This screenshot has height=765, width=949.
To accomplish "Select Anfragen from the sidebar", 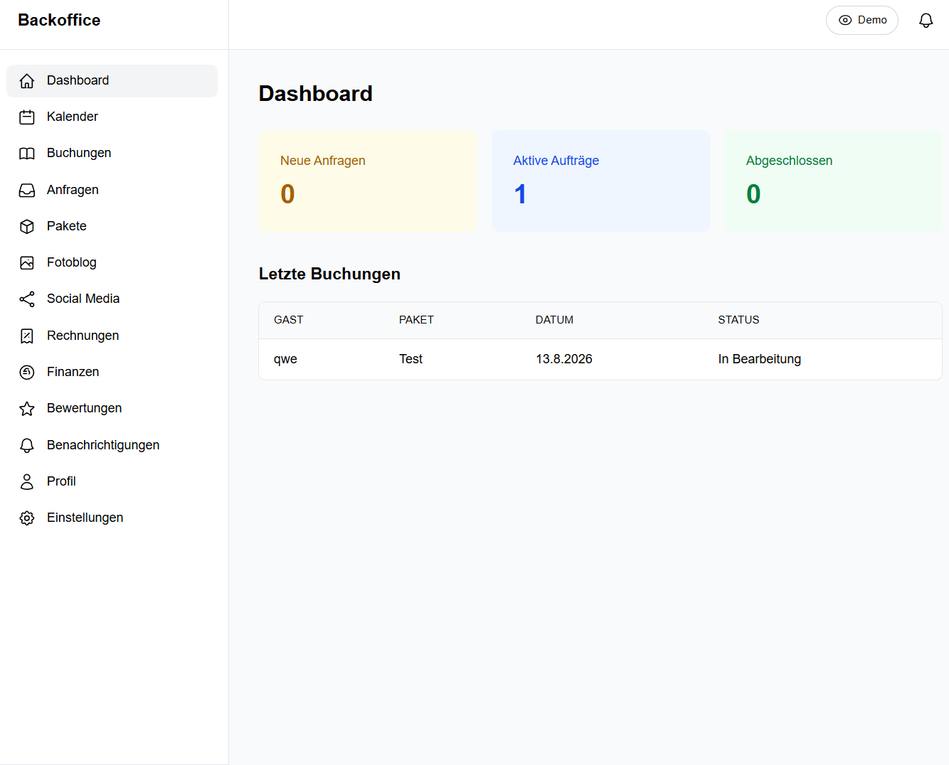I will pos(112,191).
